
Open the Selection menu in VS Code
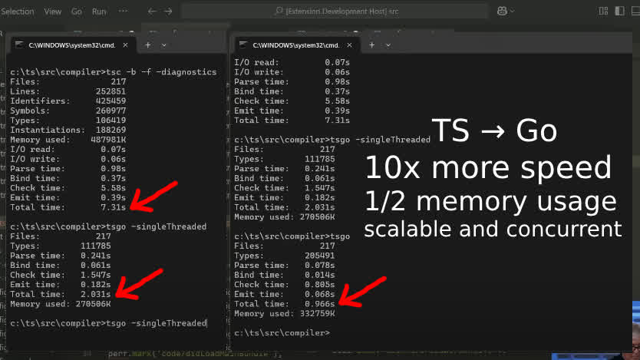(17, 12)
